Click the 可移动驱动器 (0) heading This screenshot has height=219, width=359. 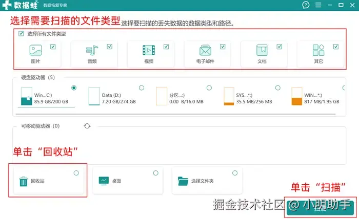(x=41, y=126)
